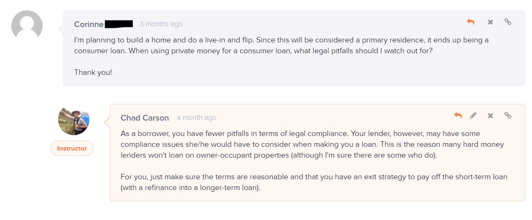Image resolution: width=532 pixels, height=220 pixels.
Task: Click the 'a month ago' timestamp
Action: click(x=197, y=118)
